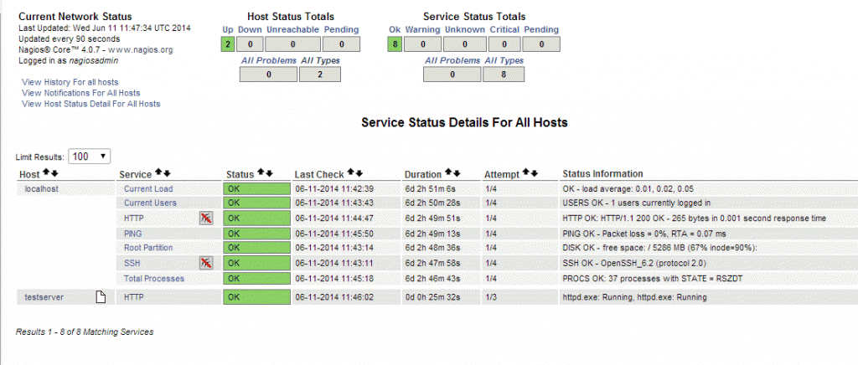This screenshot has width=858, height=365.
Task: Open the Limit Results dropdown
Action: tap(89, 157)
